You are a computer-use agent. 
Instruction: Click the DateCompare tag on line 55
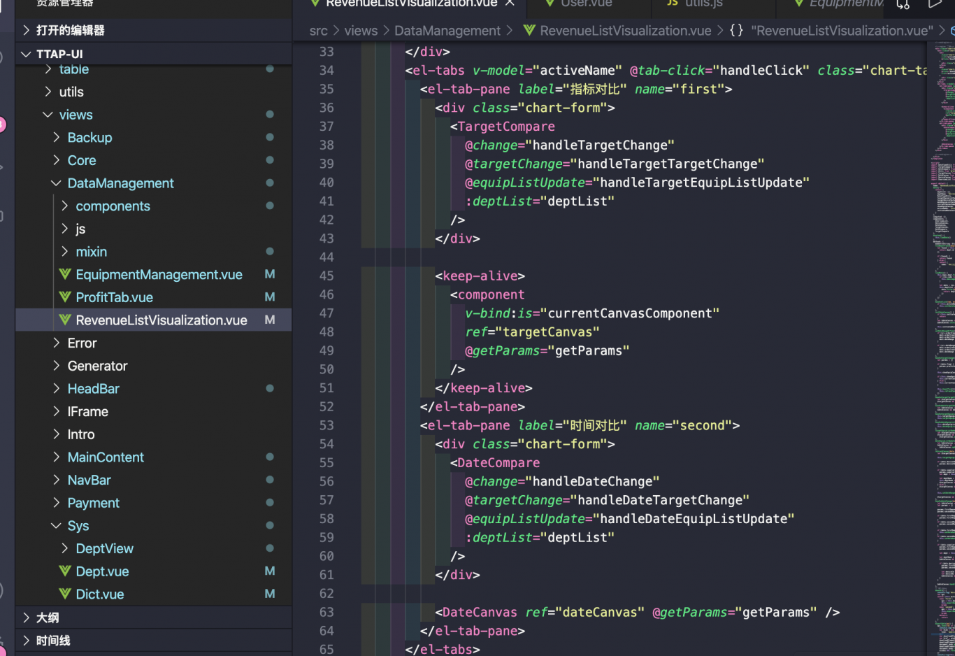tap(498, 462)
